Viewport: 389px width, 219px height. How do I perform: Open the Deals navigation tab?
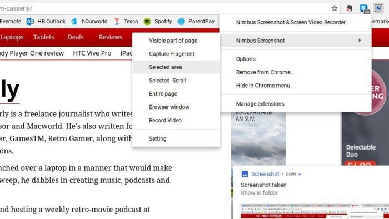76,37
